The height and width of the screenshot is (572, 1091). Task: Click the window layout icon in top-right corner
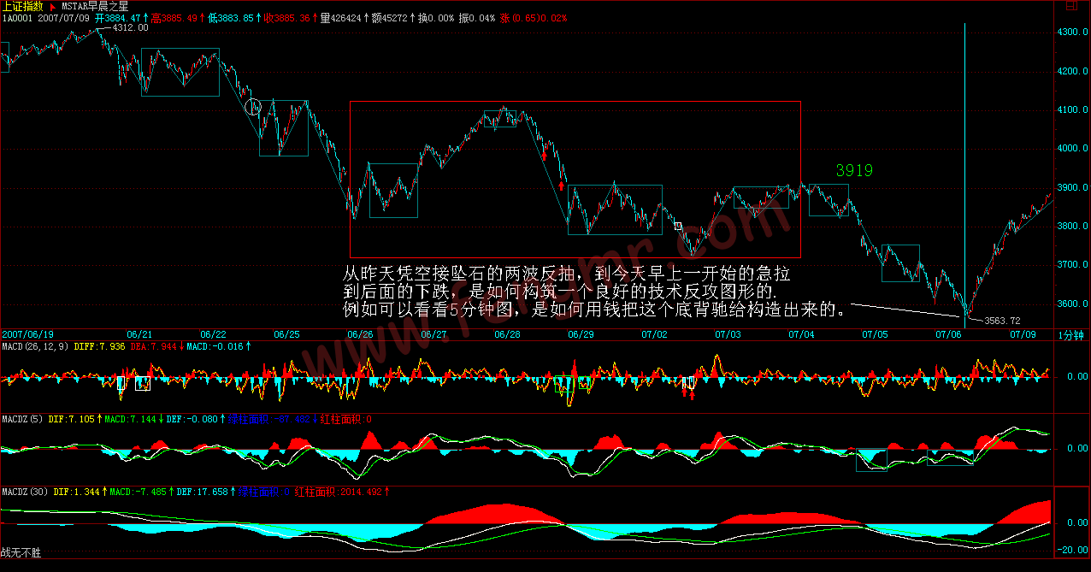pyautogui.click(x=1070, y=6)
